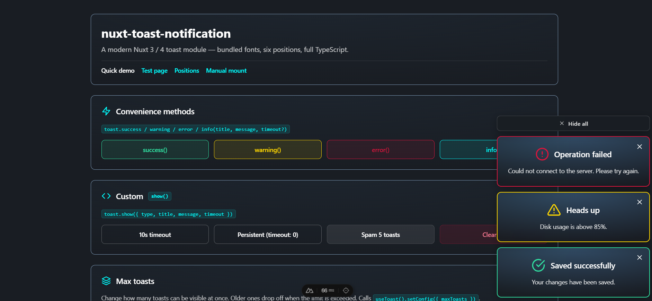Click the Max toasts heading
The width and height of the screenshot is (652, 301).
click(x=135, y=281)
